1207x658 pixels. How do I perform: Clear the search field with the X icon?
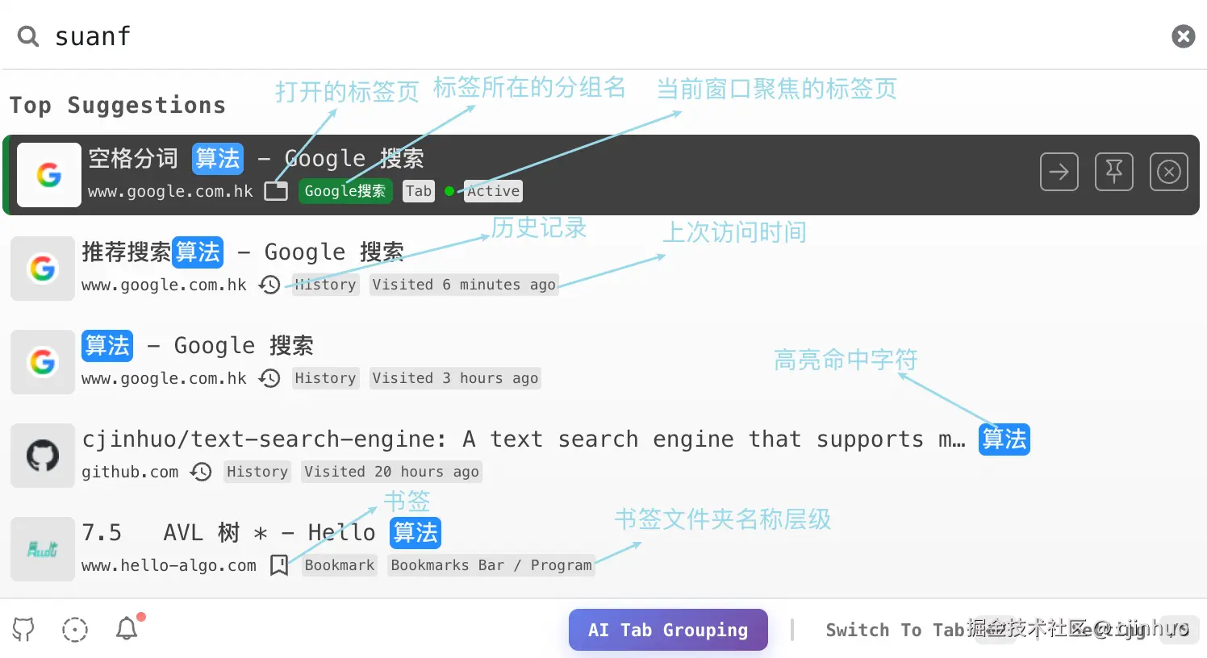[x=1183, y=36]
